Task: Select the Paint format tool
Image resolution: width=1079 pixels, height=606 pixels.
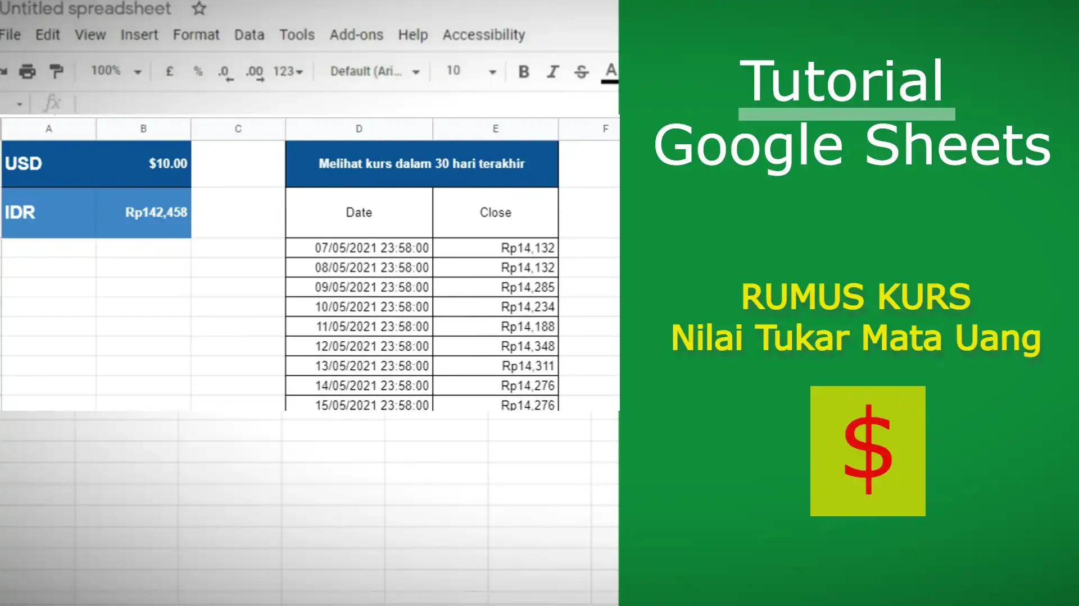Action: (x=56, y=71)
